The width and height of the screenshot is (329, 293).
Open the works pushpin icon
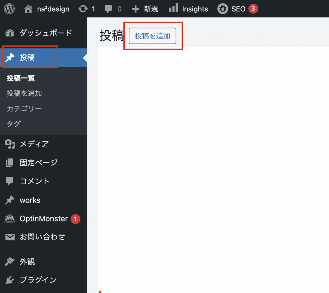10,200
